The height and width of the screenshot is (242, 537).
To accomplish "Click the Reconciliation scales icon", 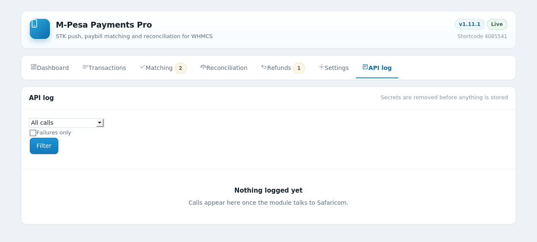I will coord(203,67).
